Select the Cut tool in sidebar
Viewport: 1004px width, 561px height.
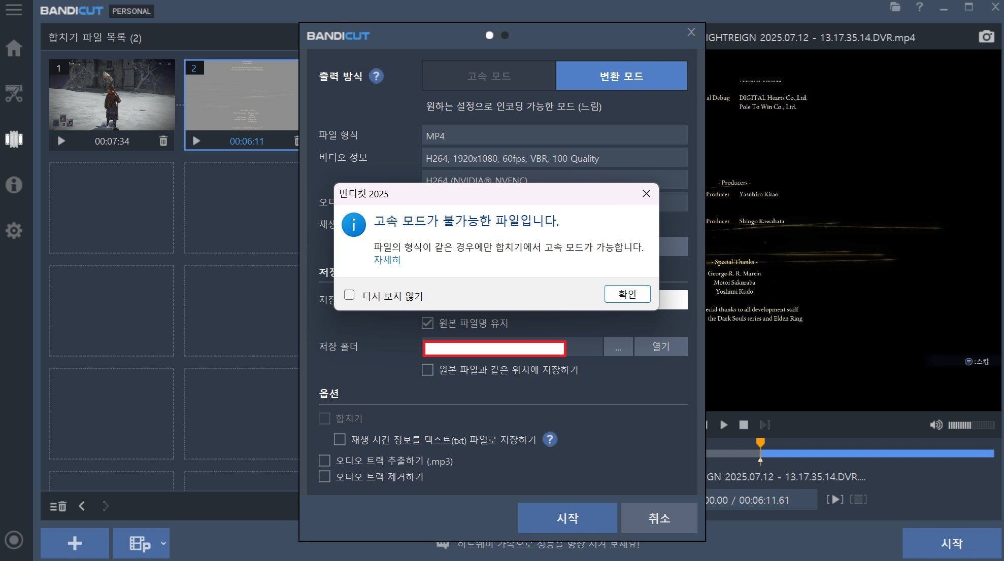pyautogui.click(x=14, y=93)
